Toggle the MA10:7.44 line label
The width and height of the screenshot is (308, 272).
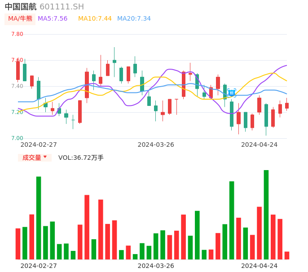point(95,19)
